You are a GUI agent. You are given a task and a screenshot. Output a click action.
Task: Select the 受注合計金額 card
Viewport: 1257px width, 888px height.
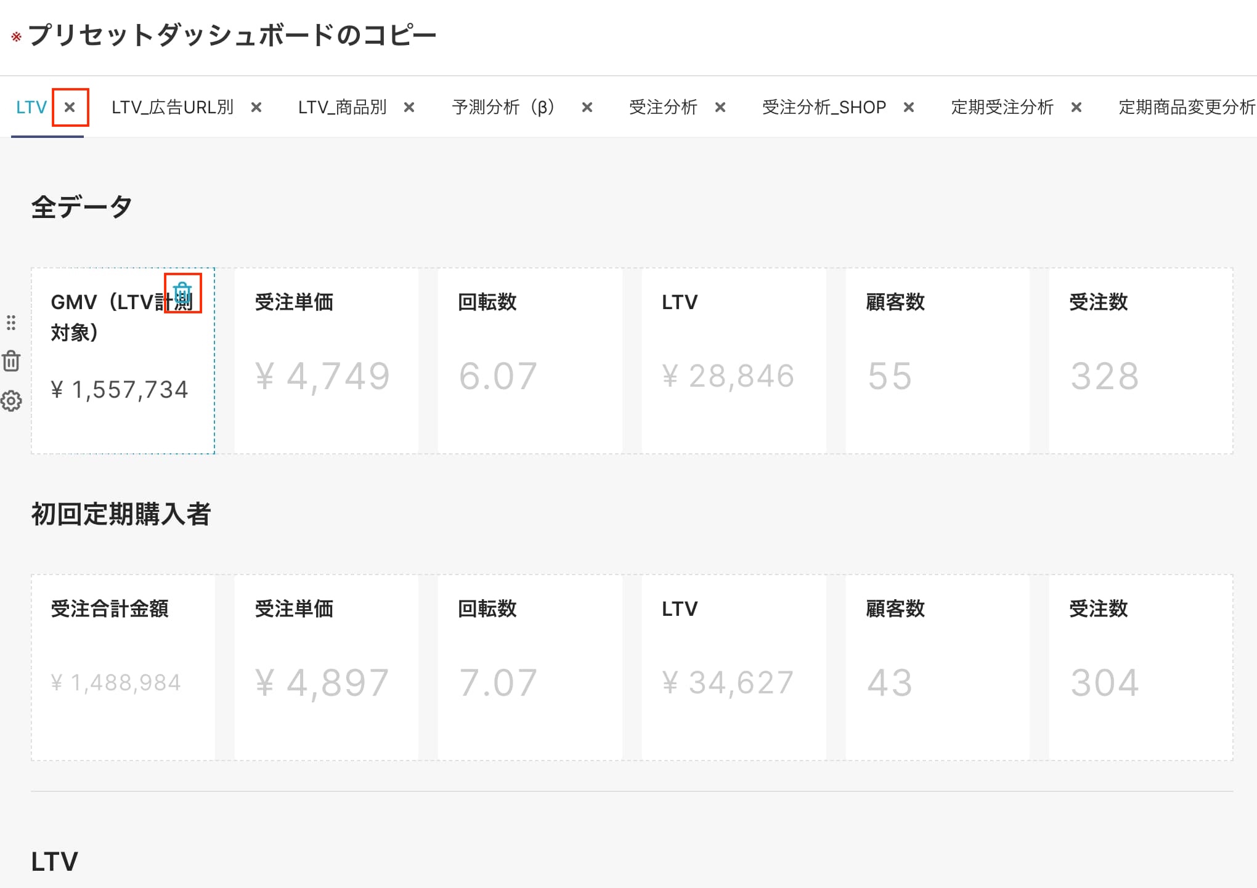click(123, 668)
